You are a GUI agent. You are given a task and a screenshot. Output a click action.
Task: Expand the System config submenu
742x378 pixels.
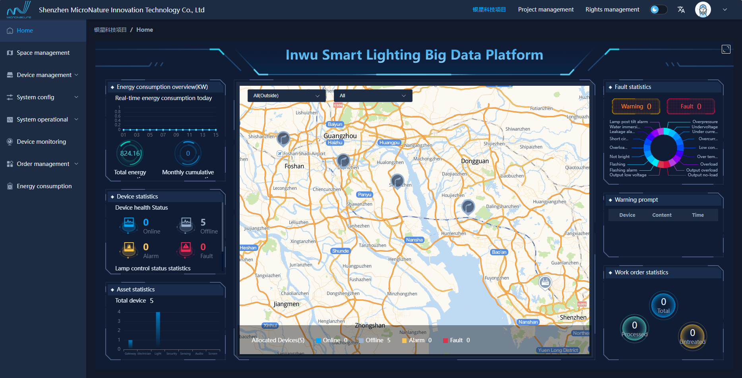pyautogui.click(x=43, y=97)
